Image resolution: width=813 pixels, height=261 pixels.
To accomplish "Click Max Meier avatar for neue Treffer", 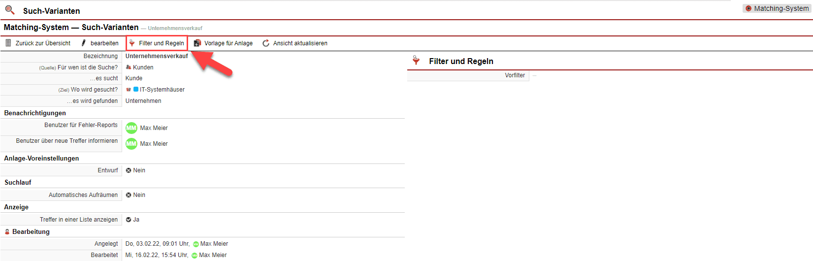I will (x=131, y=144).
